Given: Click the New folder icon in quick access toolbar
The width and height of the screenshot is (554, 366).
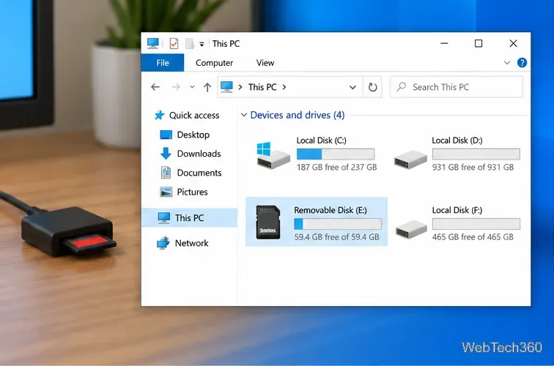Looking at the screenshot, I should pos(190,44).
